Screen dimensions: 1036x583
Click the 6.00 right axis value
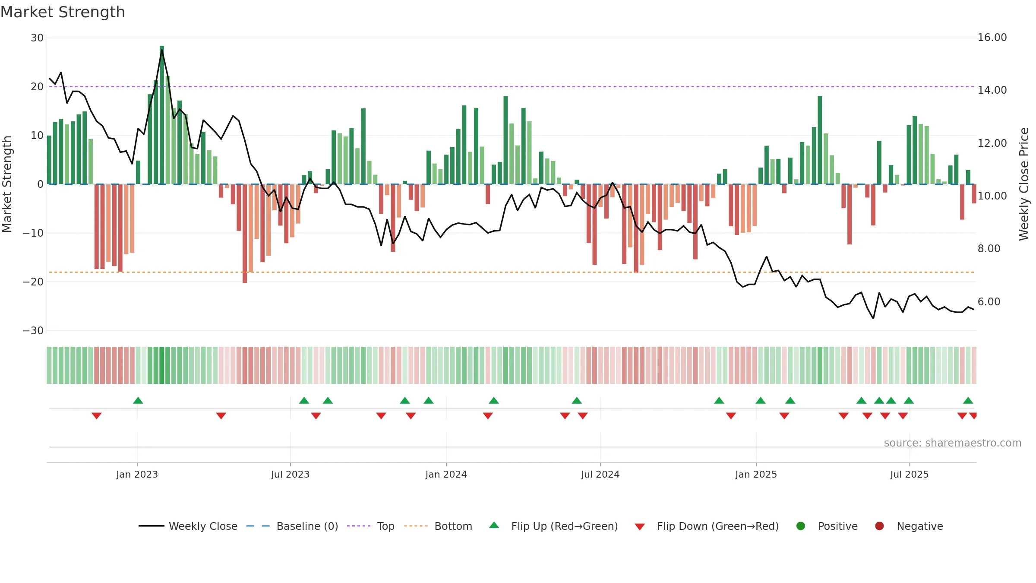click(x=989, y=302)
